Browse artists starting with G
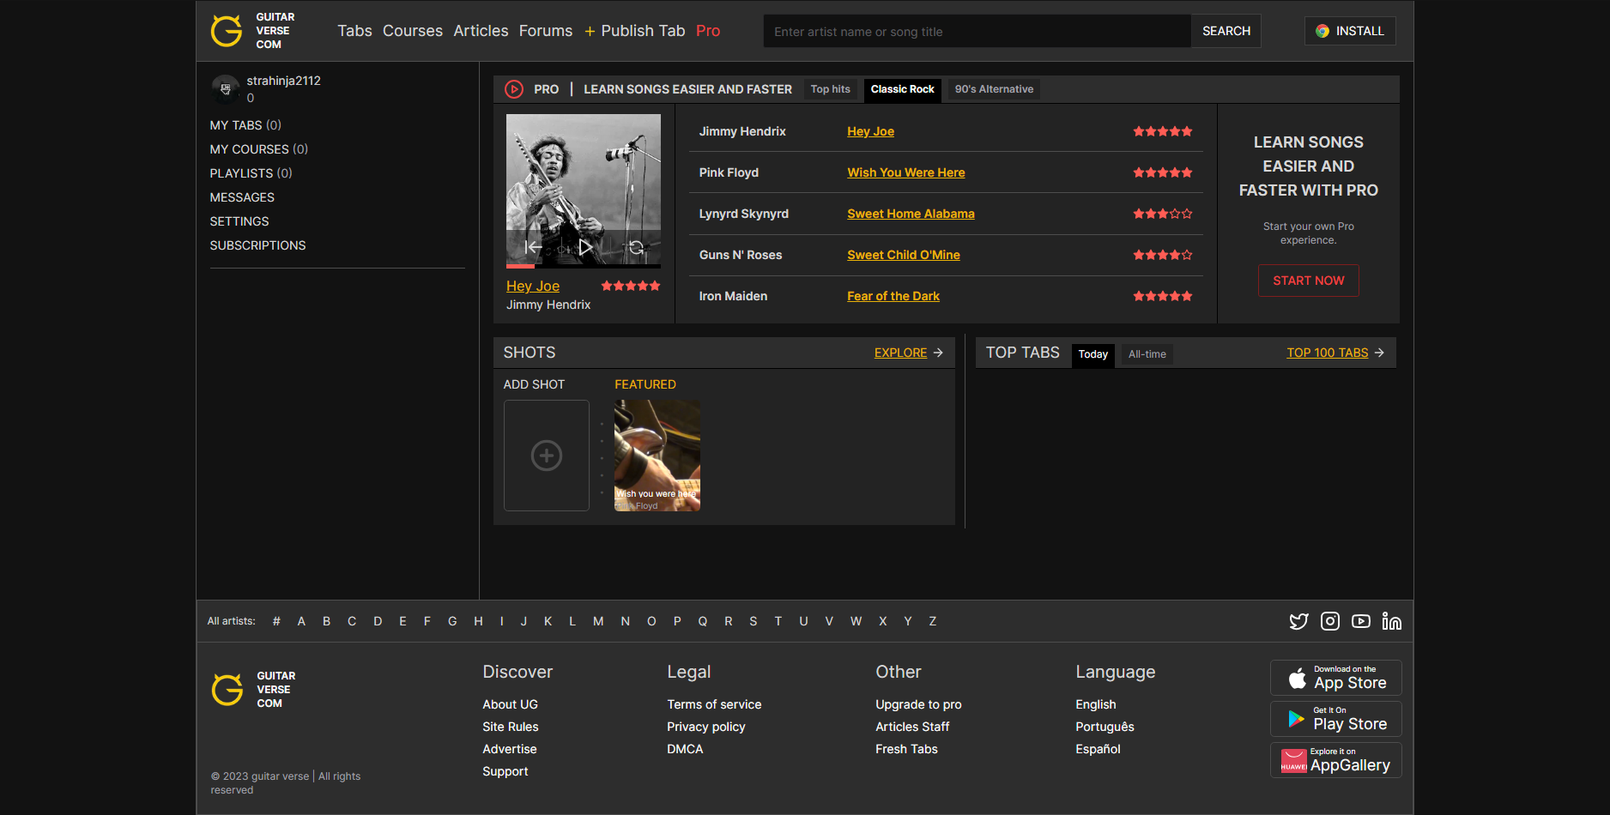This screenshot has height=815, width=1610. pyautogui.click(x=452, y=621)
